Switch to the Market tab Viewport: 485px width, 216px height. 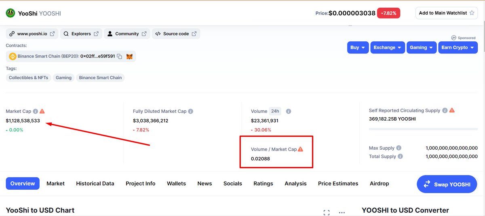(55, 184)
